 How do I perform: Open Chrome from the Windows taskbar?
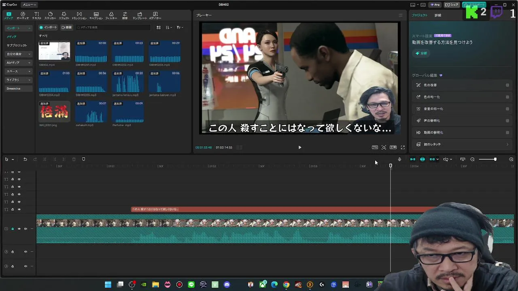[x=286, y=285]
